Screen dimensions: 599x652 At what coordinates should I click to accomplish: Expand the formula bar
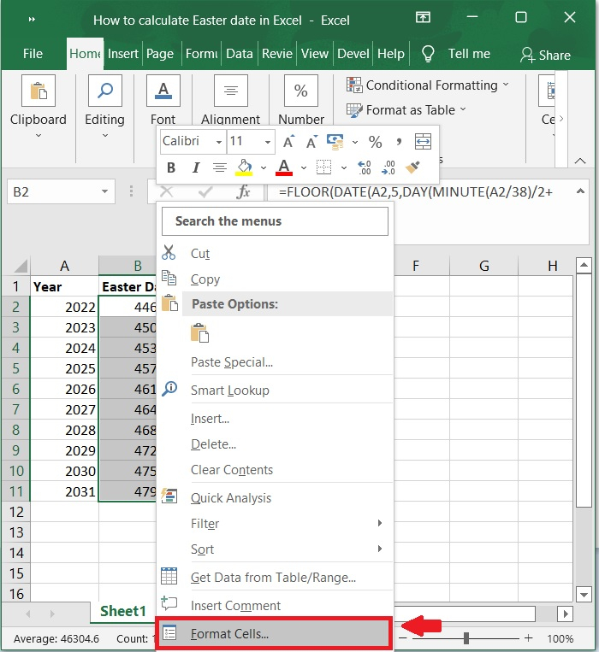(x=580, y=191)
